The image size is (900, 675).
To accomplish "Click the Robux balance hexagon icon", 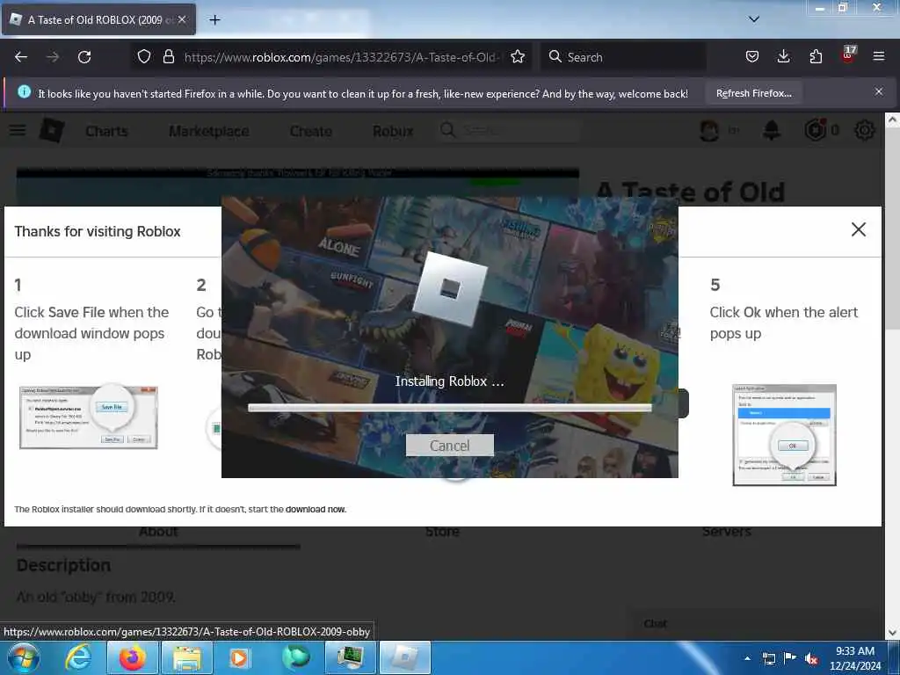I will pos(815,130).
